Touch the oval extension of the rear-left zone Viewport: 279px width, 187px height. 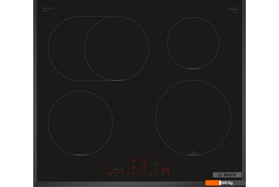tap(66, 48)
